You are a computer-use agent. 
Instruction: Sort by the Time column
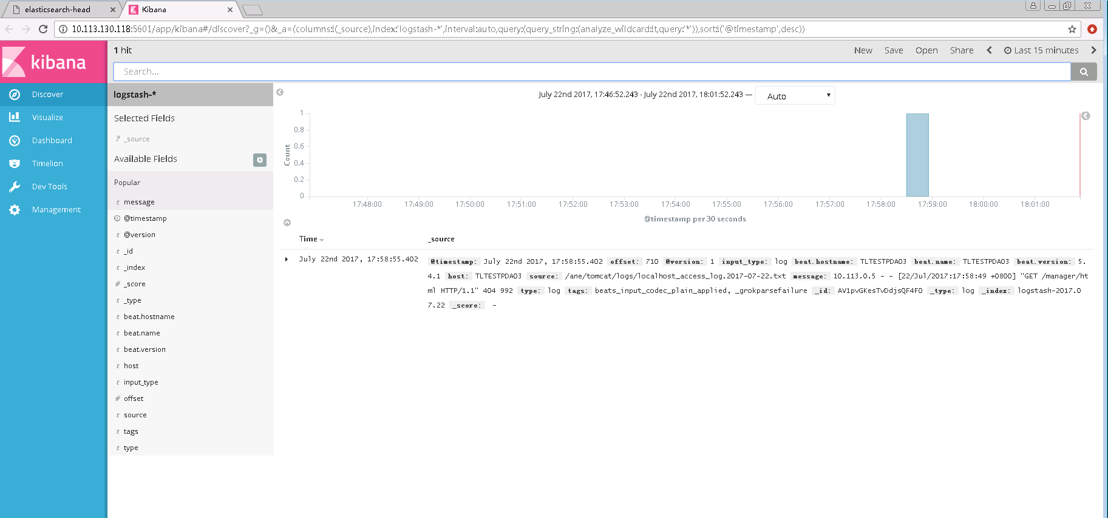(311, 239)
